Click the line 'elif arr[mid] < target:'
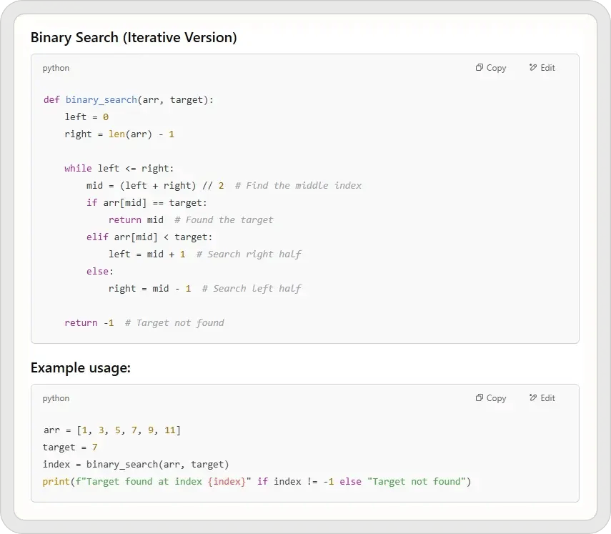The width and height of the screenshot is (611, 534). [x=149, y=237]
